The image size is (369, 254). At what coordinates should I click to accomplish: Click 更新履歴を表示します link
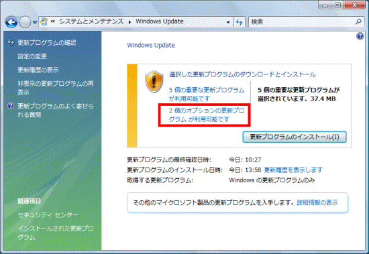point(293,170)
